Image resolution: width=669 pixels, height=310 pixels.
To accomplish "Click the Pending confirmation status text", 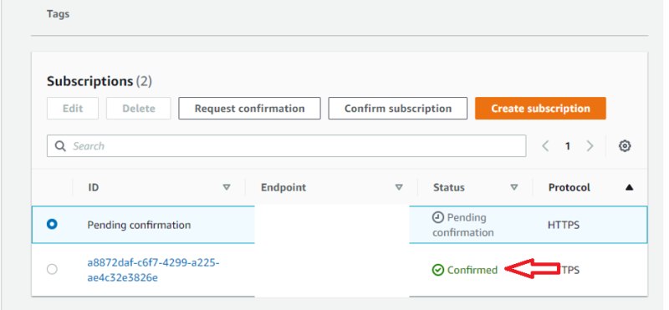I will click(463, 225).
